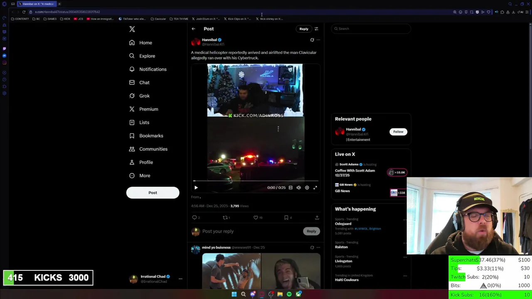Viewport: 532px width, 299px height.
Task: Open Grok in the sidebar
Action: tap(139, 96)
